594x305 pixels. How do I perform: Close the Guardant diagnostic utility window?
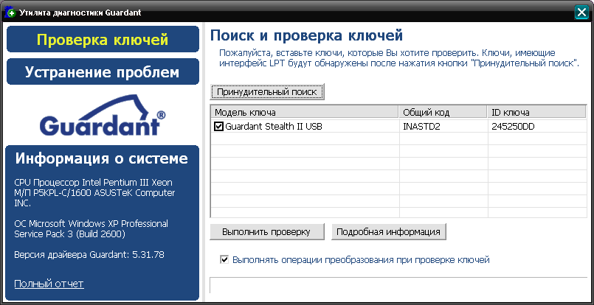581,13
